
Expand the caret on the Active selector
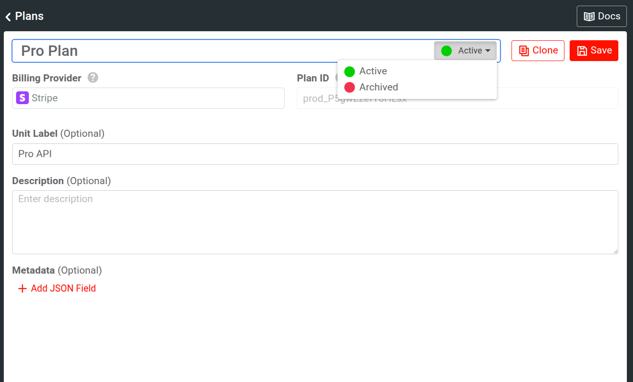(x=488, y=50)
